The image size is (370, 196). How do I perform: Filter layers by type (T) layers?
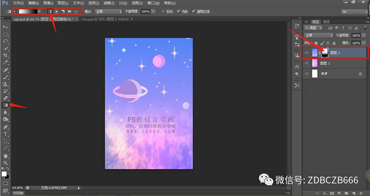point(343,28)
